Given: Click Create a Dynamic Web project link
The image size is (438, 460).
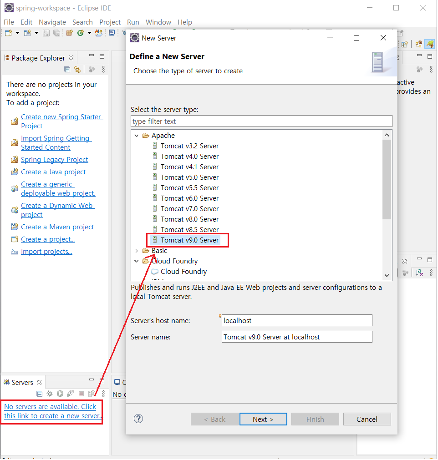Looking at the screenshot, I should click(58, 210).
